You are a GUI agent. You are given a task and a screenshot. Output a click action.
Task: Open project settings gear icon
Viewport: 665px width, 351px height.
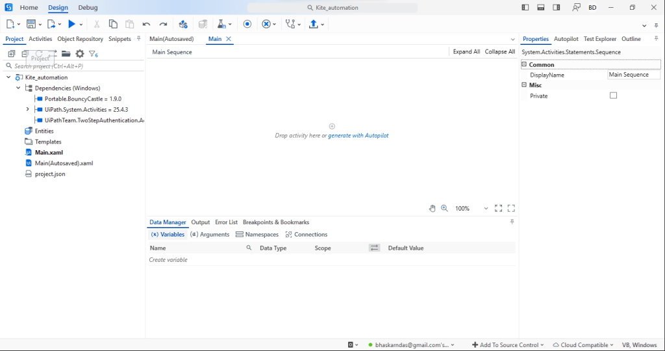(80, 54)
